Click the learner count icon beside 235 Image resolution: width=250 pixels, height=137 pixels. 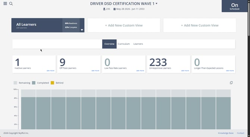click(104, 9)
